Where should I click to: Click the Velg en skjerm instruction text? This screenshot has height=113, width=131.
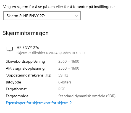[59, 7]
